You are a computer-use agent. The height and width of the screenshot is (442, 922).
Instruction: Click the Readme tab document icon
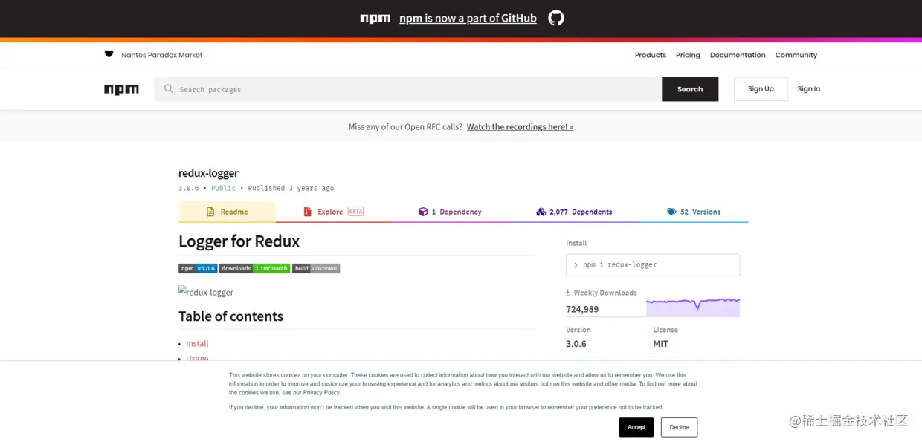click(x=210, y=212)
